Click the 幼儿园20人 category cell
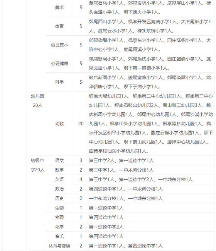 point(37,101)
